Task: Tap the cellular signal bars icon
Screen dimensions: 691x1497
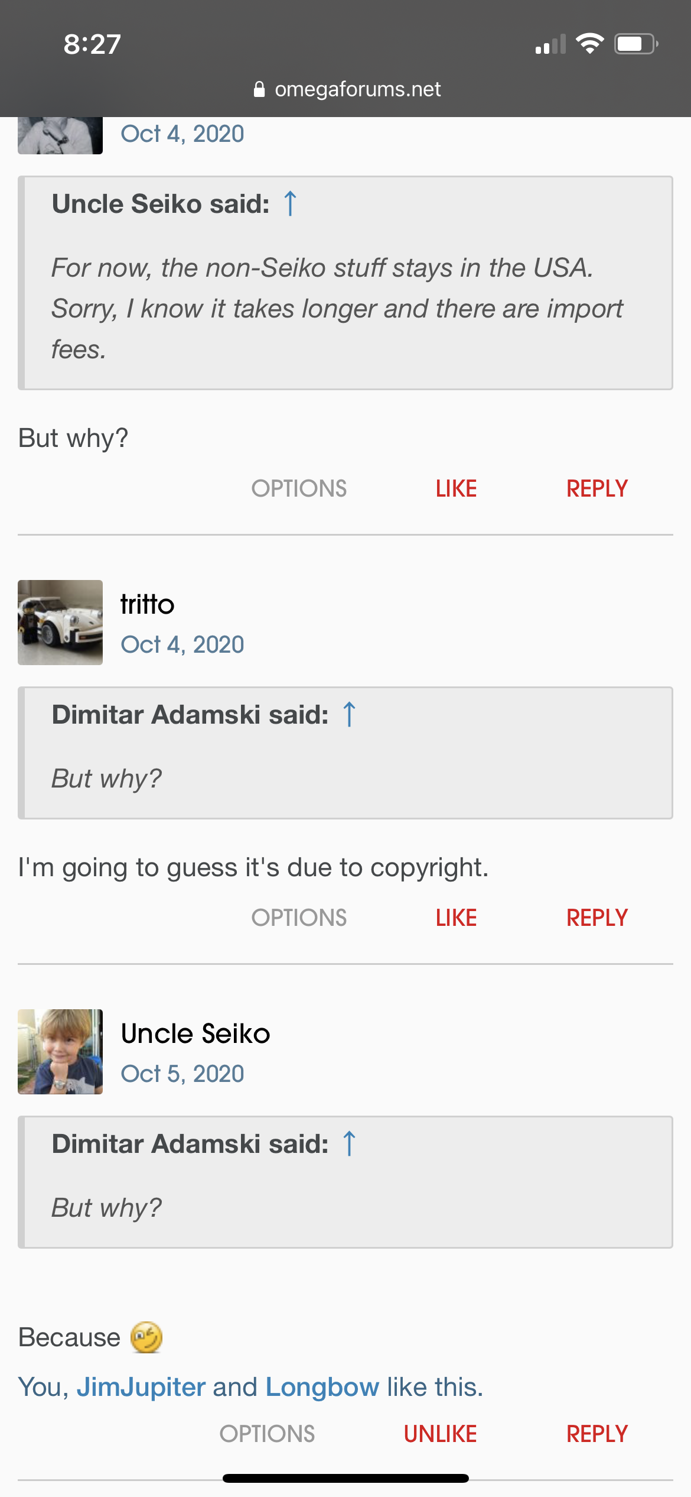Action: (x=550, y=45)
